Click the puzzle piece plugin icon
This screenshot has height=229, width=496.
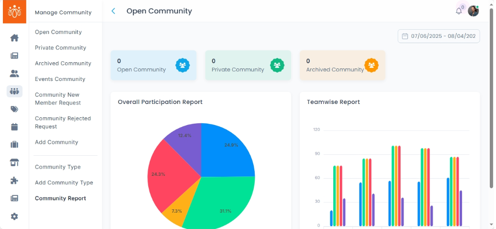(x=14, y=181)
